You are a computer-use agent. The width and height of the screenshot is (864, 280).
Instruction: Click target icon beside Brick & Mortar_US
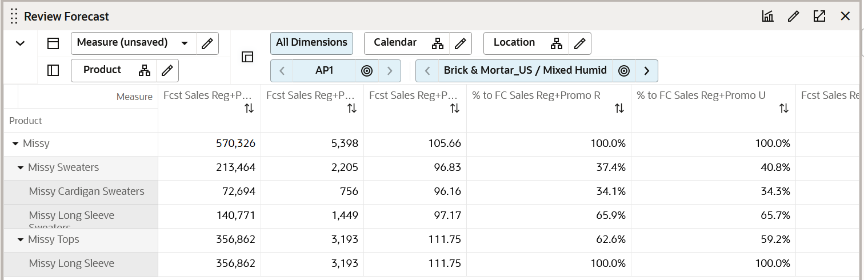point(624,71)
